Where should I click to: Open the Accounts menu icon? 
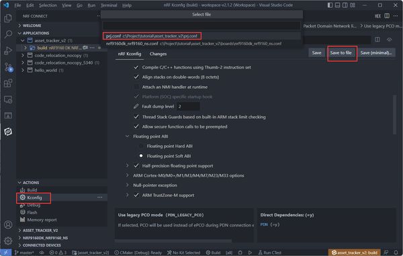pyautogui.click(x=8, y=224)
